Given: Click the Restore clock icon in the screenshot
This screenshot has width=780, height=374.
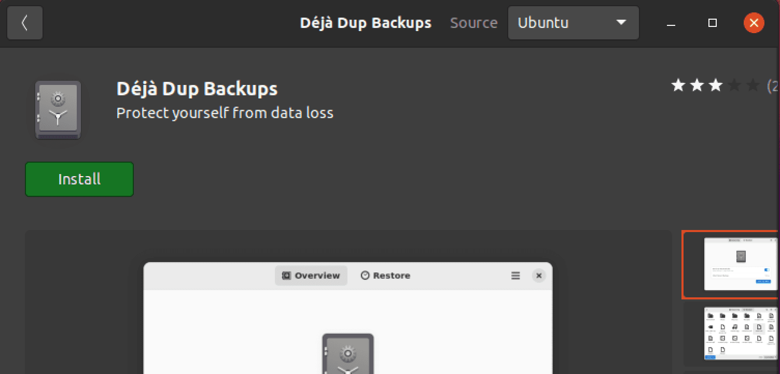Looking at the screenshot, I should point(365,276).
